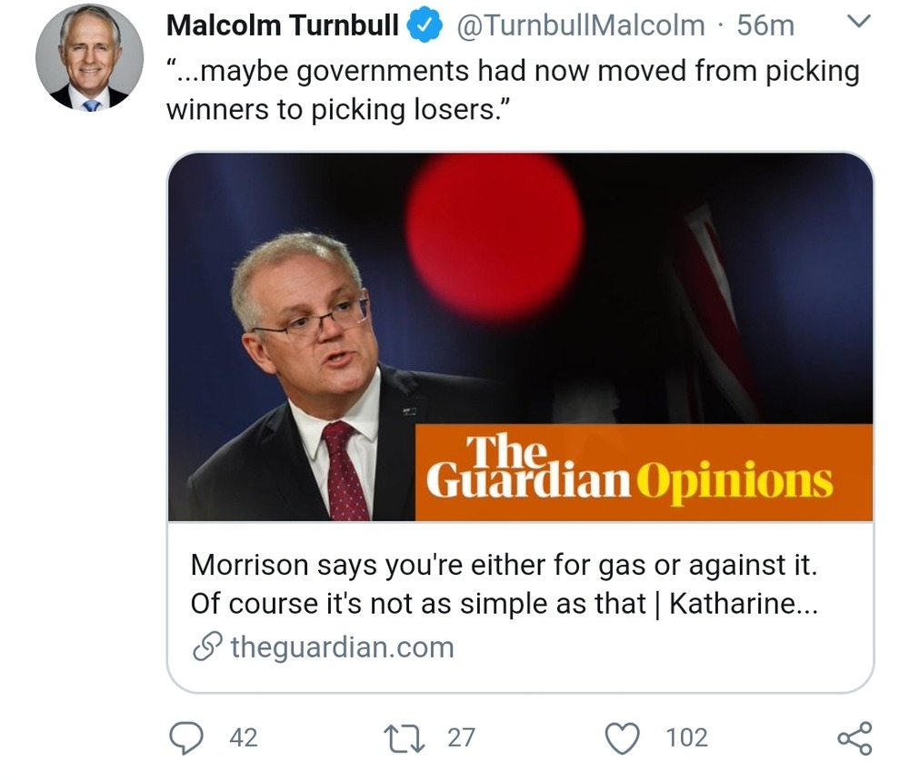Click the retweet count of 27
Screen dimensions: 909x780
[x=461, y=738]
